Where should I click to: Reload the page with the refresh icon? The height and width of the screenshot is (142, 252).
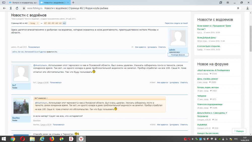17,8
